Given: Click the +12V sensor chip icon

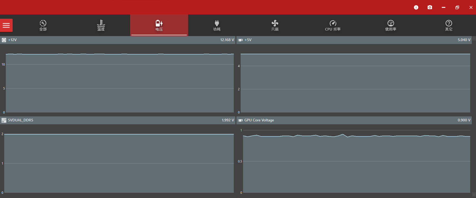Looking at the screenshot, I should coord(4,40).
